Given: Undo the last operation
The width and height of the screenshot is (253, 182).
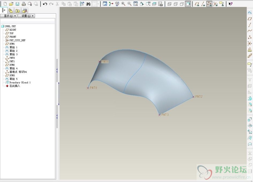Looking at the screenshot, I should point(45,4).
